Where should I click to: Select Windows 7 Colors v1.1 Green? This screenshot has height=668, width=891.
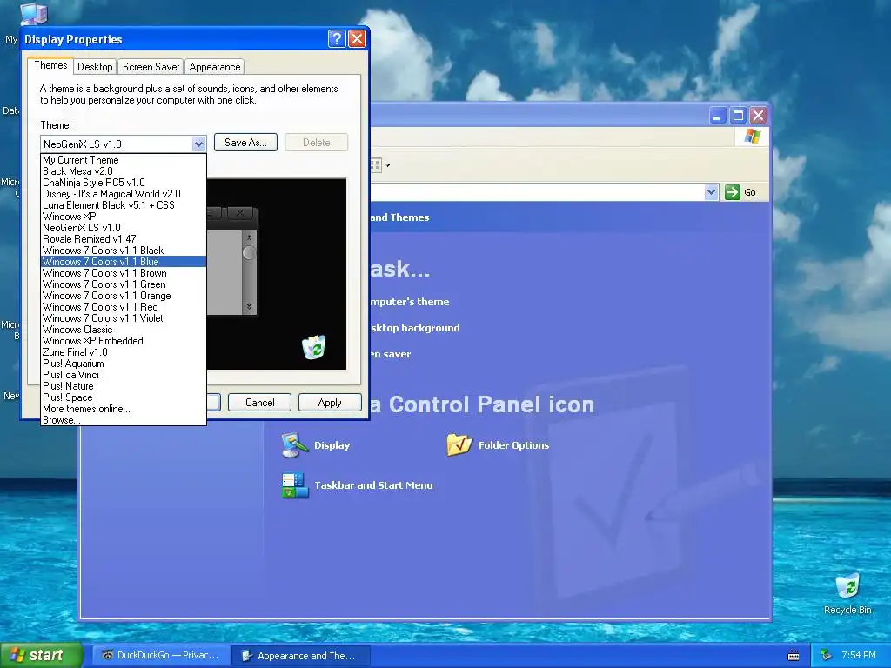click(124, 284)
